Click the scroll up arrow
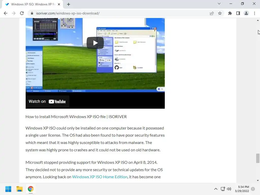The image size is (260, 195). coord(258,20)
